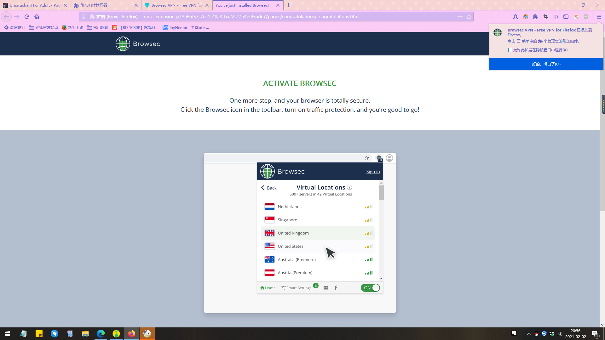
Task: Allow extension to run in private windows checkbox
Action: pos(510,50)
